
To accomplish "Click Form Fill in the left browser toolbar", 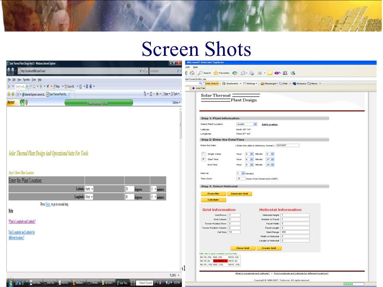I will point(69,86).
